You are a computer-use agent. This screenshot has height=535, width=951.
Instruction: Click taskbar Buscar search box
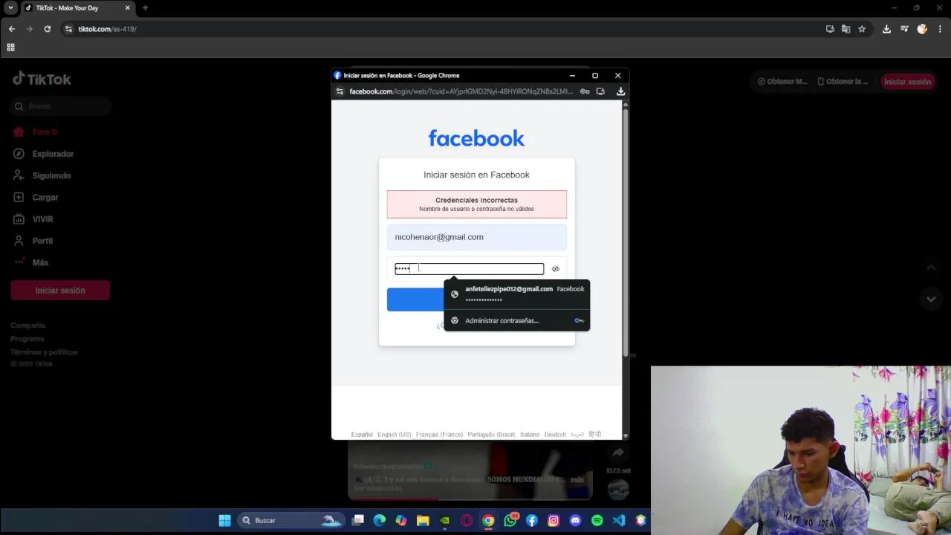(291, 521)
